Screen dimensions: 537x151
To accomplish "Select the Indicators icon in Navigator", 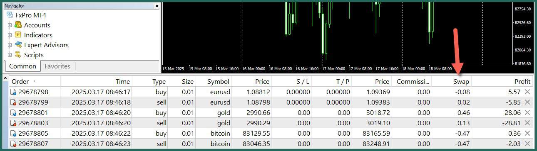I will pos(18,35).
